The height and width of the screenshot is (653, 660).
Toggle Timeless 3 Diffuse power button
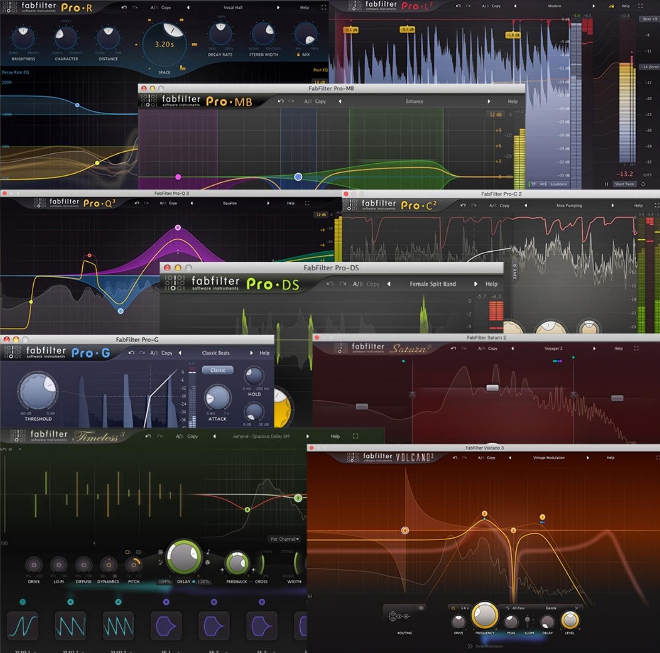[83, 565]
